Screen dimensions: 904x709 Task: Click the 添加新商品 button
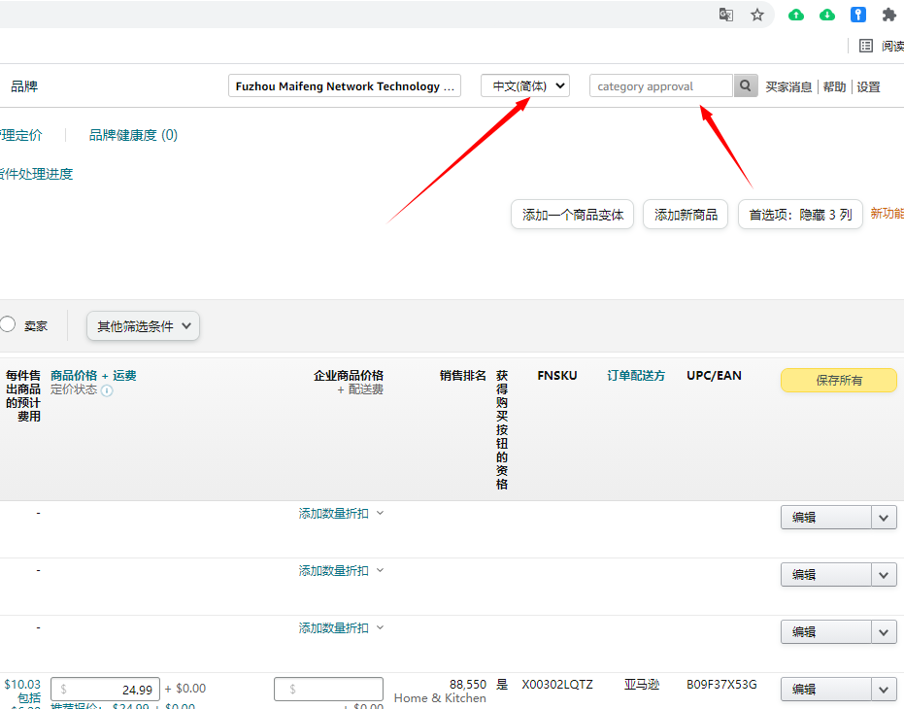(685, 214)
